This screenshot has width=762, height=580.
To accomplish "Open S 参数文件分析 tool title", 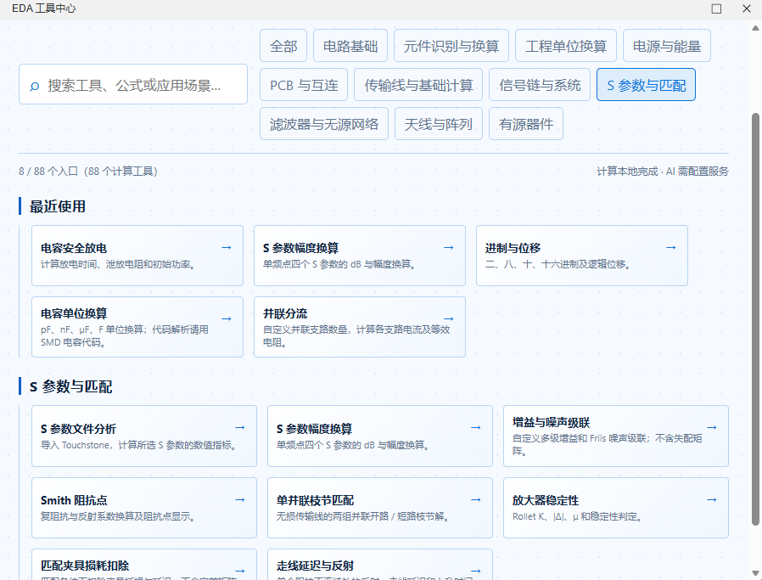I will tap(78, 429).
